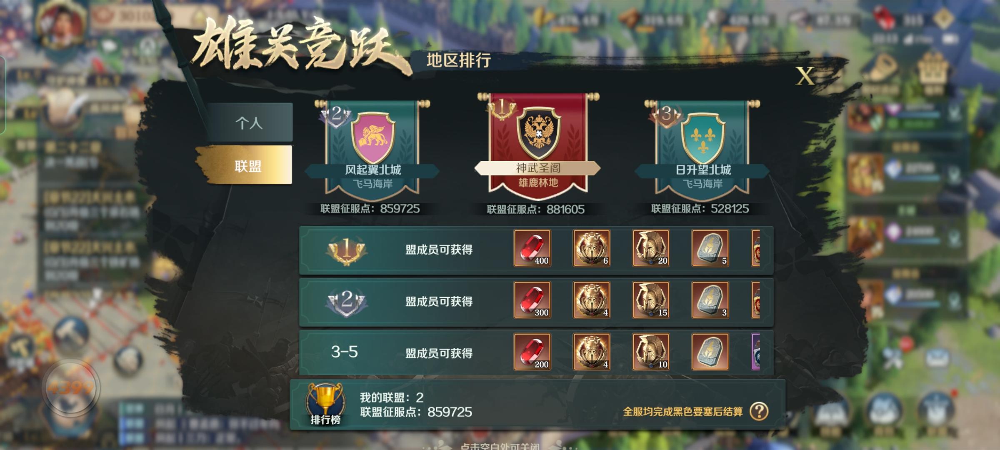Open the first-place 神武圣阁 banner
The width and height of the screenshot is (1000, 450).
538,144
